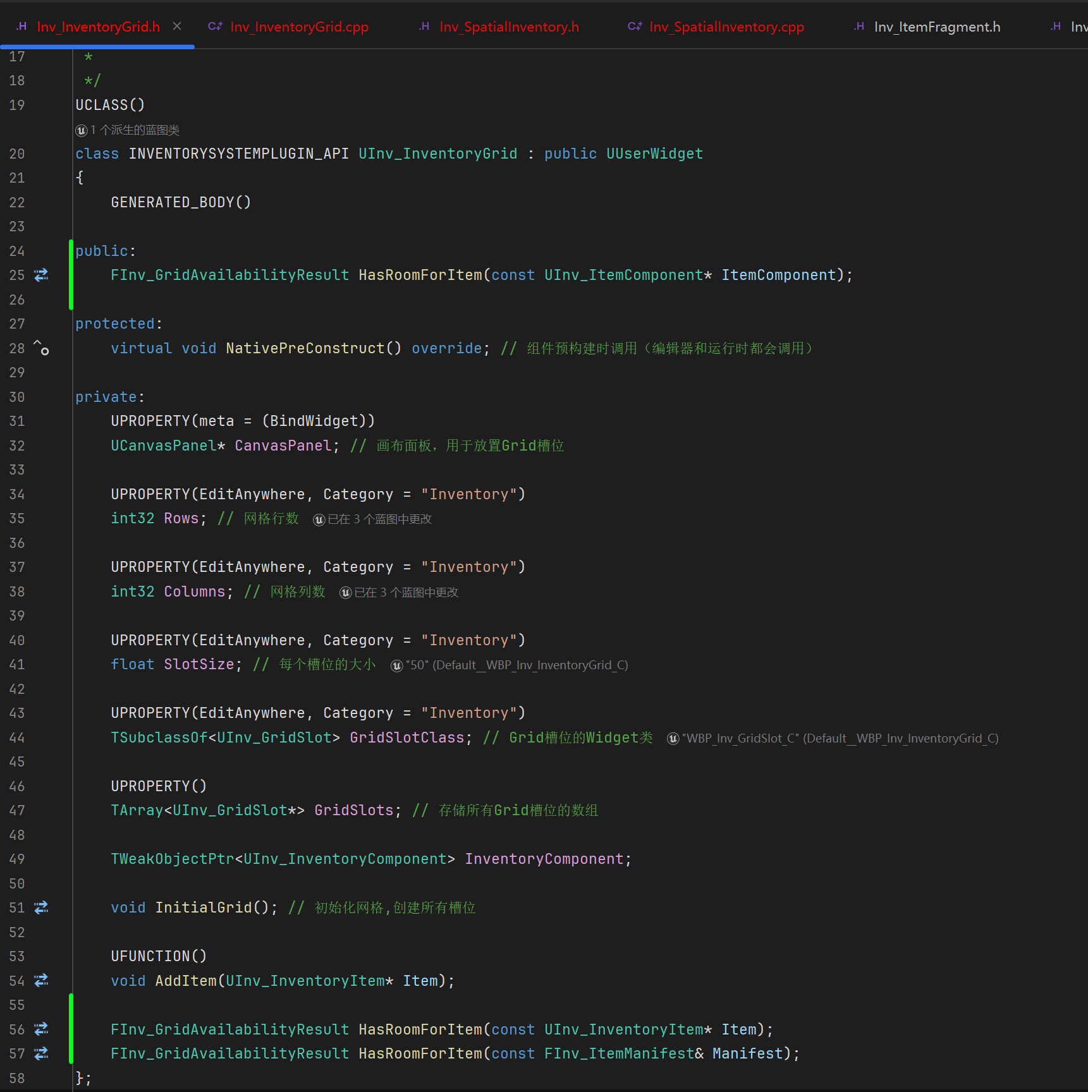The width and height of the screenshot is (1088, 1092).
Task: Click HasRoomForItem on line 25
Action: click(x=420, y=275)
